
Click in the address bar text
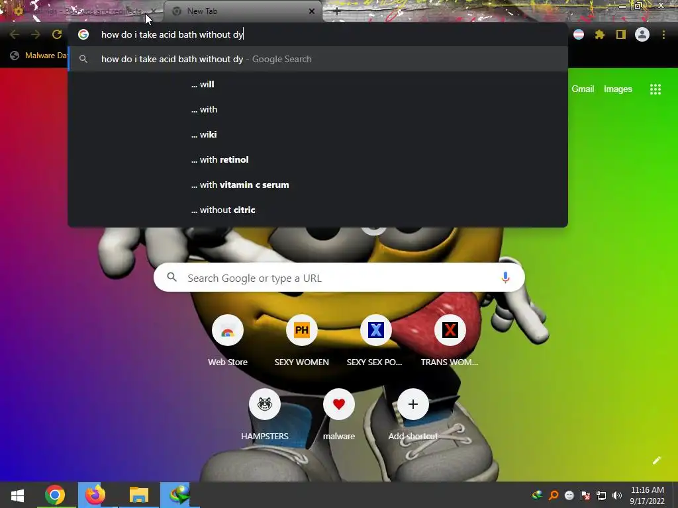coord(173,34)
